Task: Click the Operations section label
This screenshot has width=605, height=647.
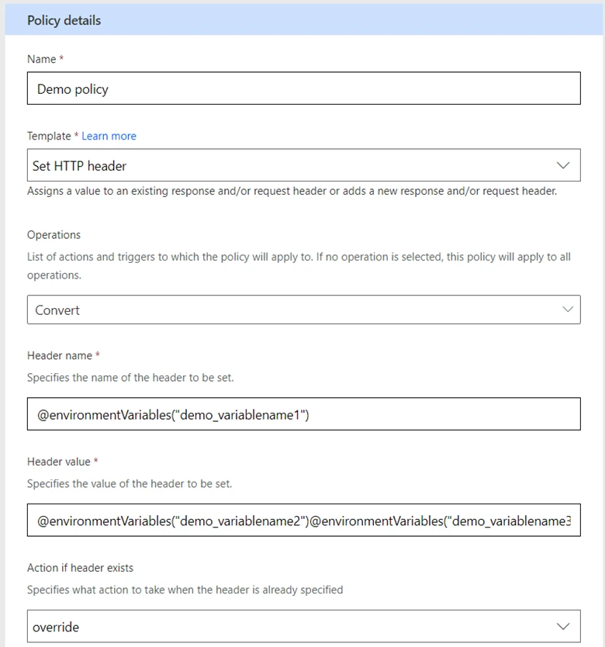Action: [x=54, y=234]
